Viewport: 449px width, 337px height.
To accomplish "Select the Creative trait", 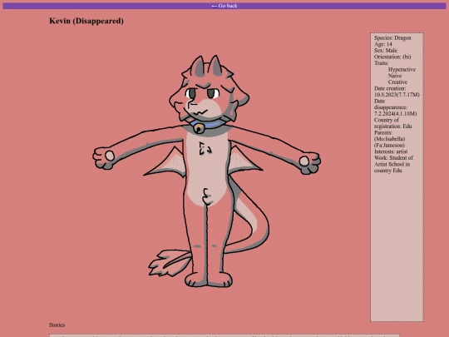I will coord(397,82).
